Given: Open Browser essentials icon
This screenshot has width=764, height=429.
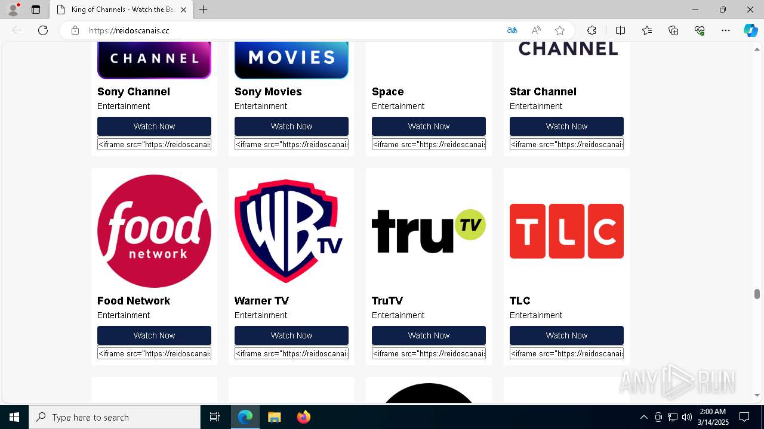Looking at the screenshot, I should tap(700, 30).
